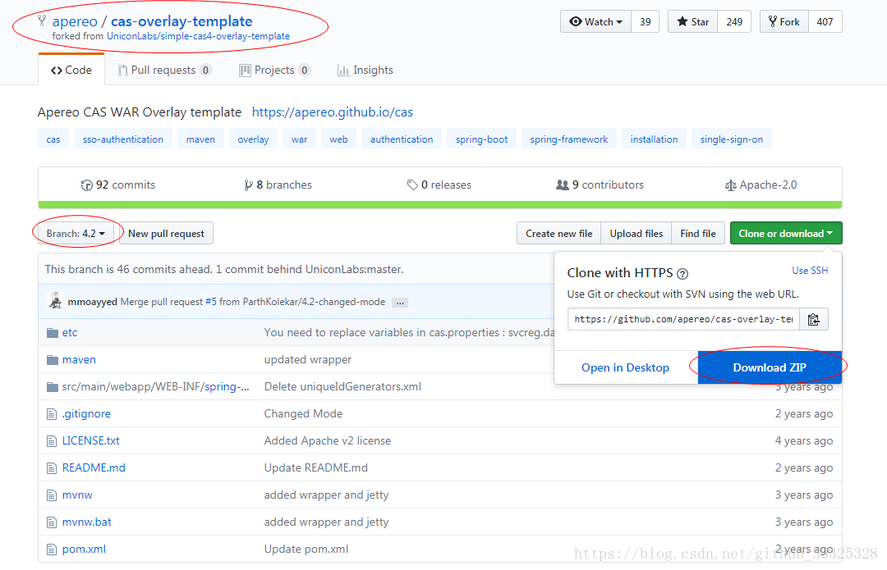Open the etc folder
Image resolution: width=887 pixels, height=570 pixels.
70,333
